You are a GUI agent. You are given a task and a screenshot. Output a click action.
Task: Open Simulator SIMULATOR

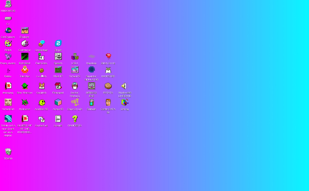[91, 70]
